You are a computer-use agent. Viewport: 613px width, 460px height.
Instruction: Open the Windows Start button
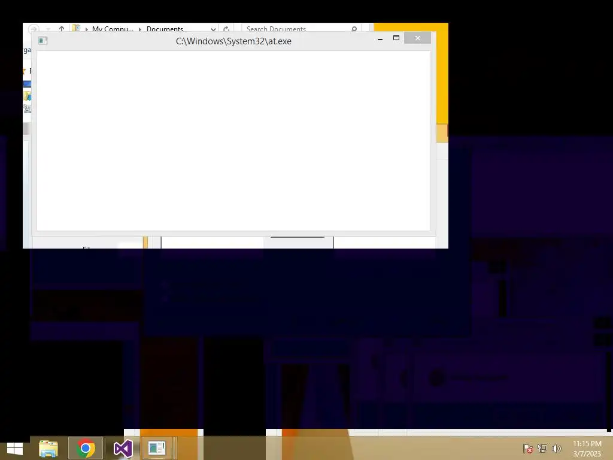coord(15,449)
